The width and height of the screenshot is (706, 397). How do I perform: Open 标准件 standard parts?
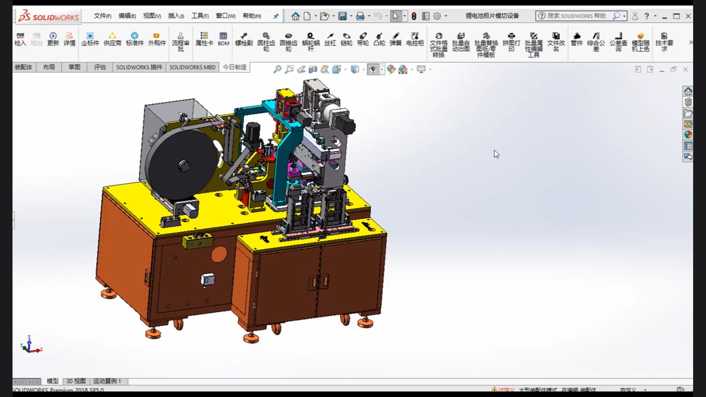[135, 39]
